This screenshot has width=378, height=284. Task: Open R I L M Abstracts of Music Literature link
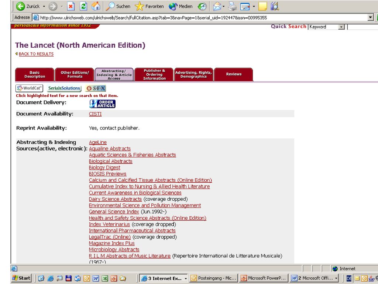[x=130, y=256]
